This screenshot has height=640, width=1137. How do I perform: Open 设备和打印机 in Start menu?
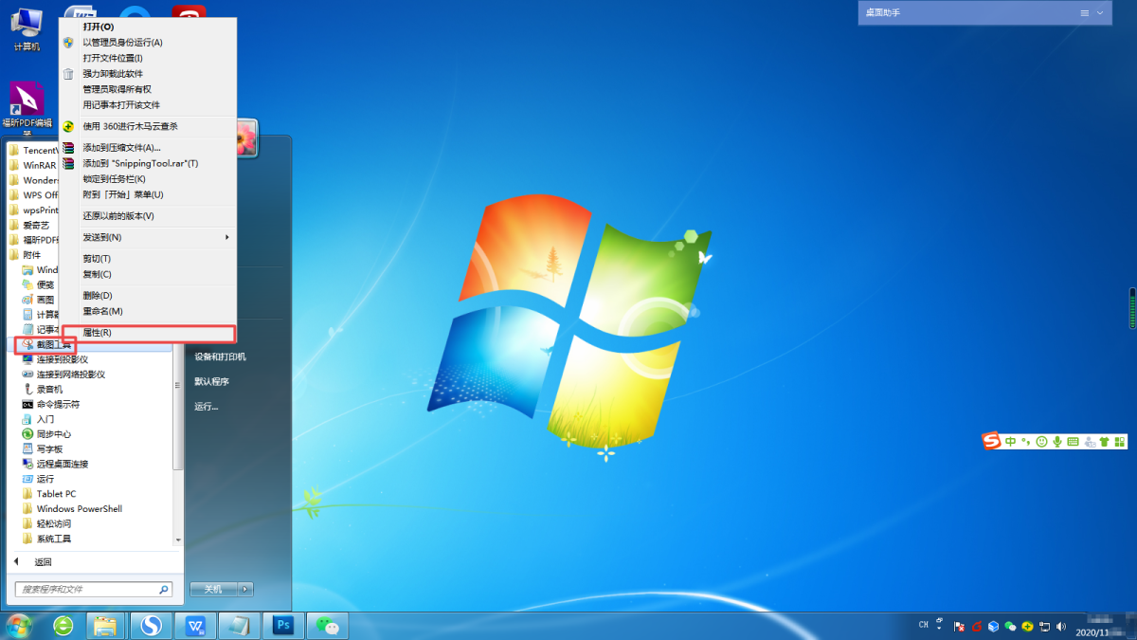(x=220, y=357)
